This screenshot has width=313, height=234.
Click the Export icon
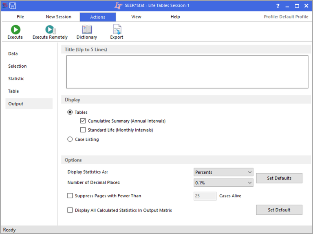coord(117,30)
